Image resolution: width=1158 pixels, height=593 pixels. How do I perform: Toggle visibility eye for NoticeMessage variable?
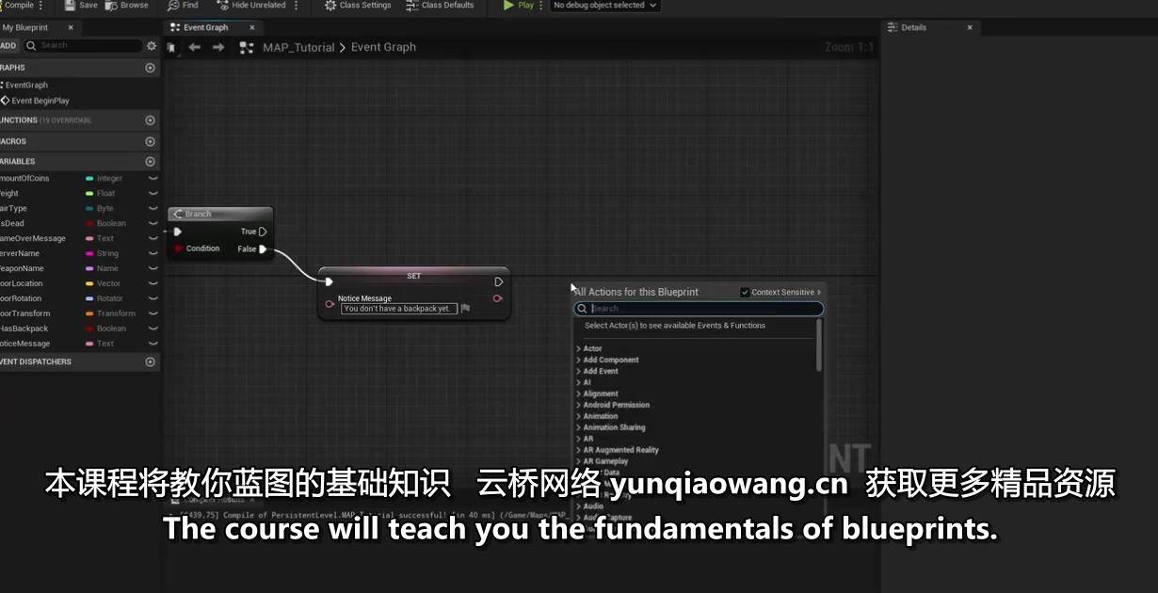pos(153,344)
